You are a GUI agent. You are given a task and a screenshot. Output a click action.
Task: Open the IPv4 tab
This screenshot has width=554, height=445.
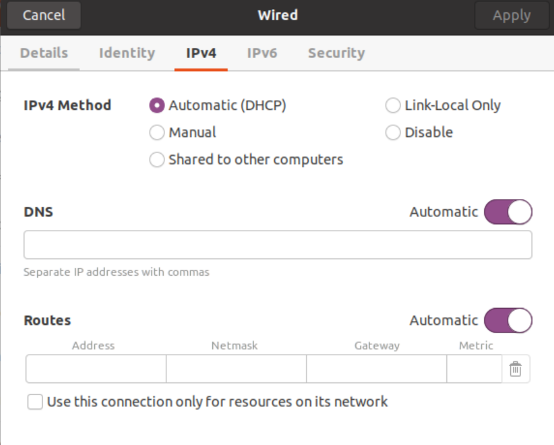pos(201,53)
